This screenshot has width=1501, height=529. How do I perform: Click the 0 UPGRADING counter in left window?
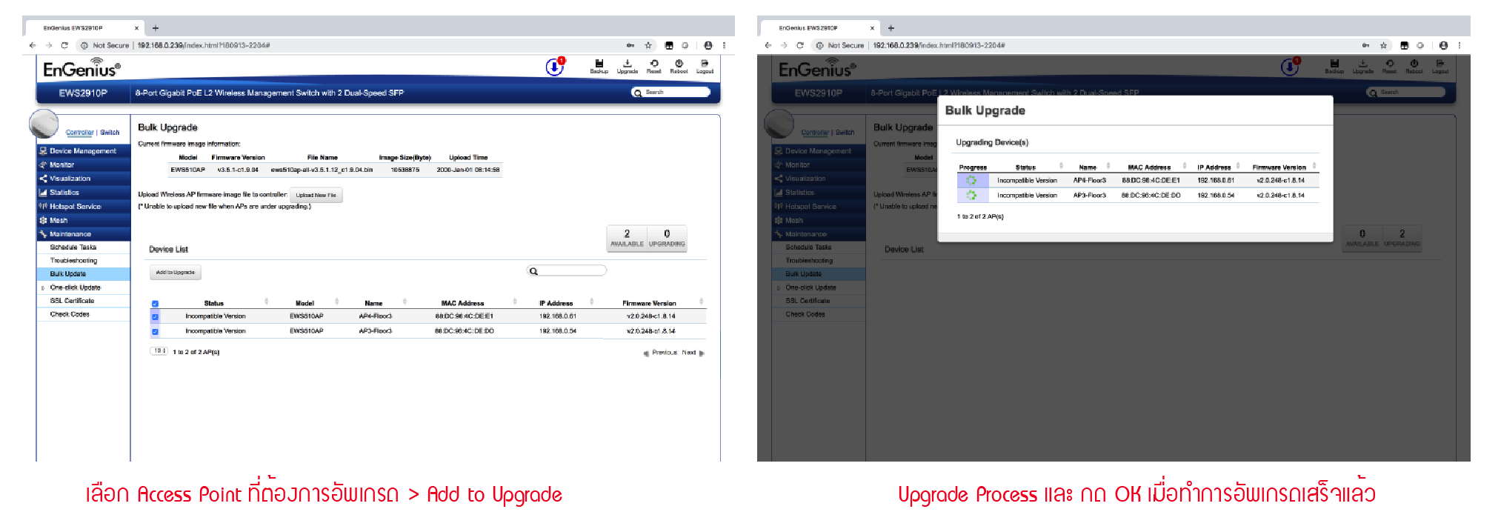[667, 238]
